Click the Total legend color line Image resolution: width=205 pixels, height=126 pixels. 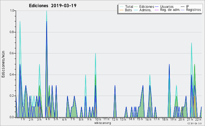121,7
